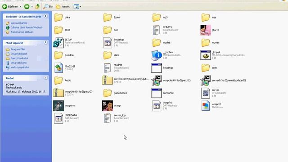The image size is (288, 162).
Task: Select the gta-vc application icon
Action: [206, 30]
